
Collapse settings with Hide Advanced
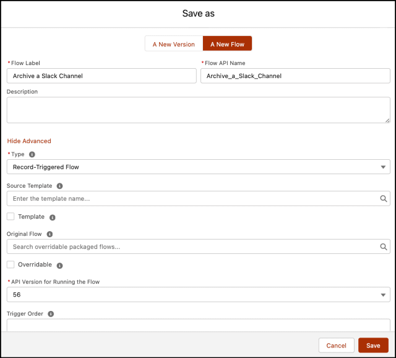pyautogui.click(x=29, y=141)
